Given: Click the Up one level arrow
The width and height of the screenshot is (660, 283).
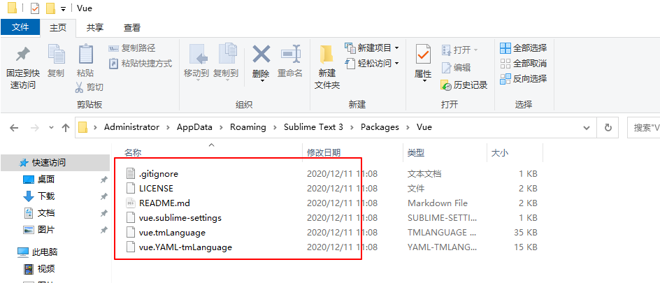Looking at the screenshot, I should coord(66,128).
